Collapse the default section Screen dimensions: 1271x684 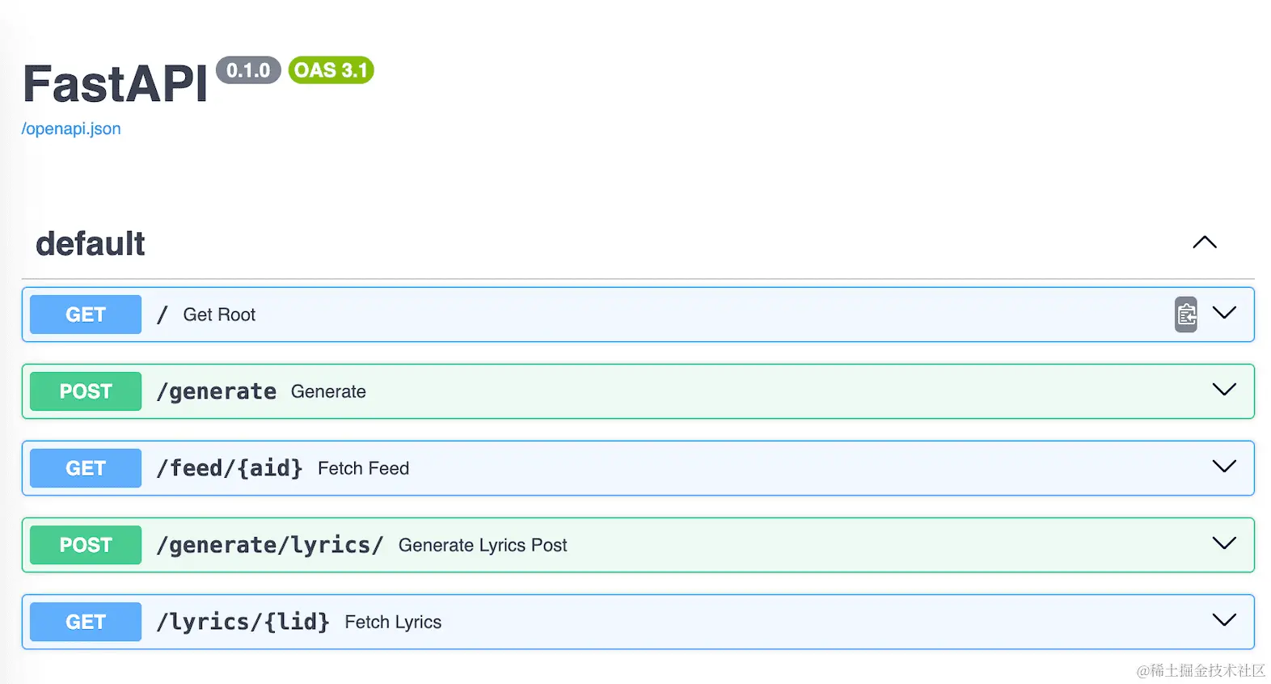click(1204, 243)
